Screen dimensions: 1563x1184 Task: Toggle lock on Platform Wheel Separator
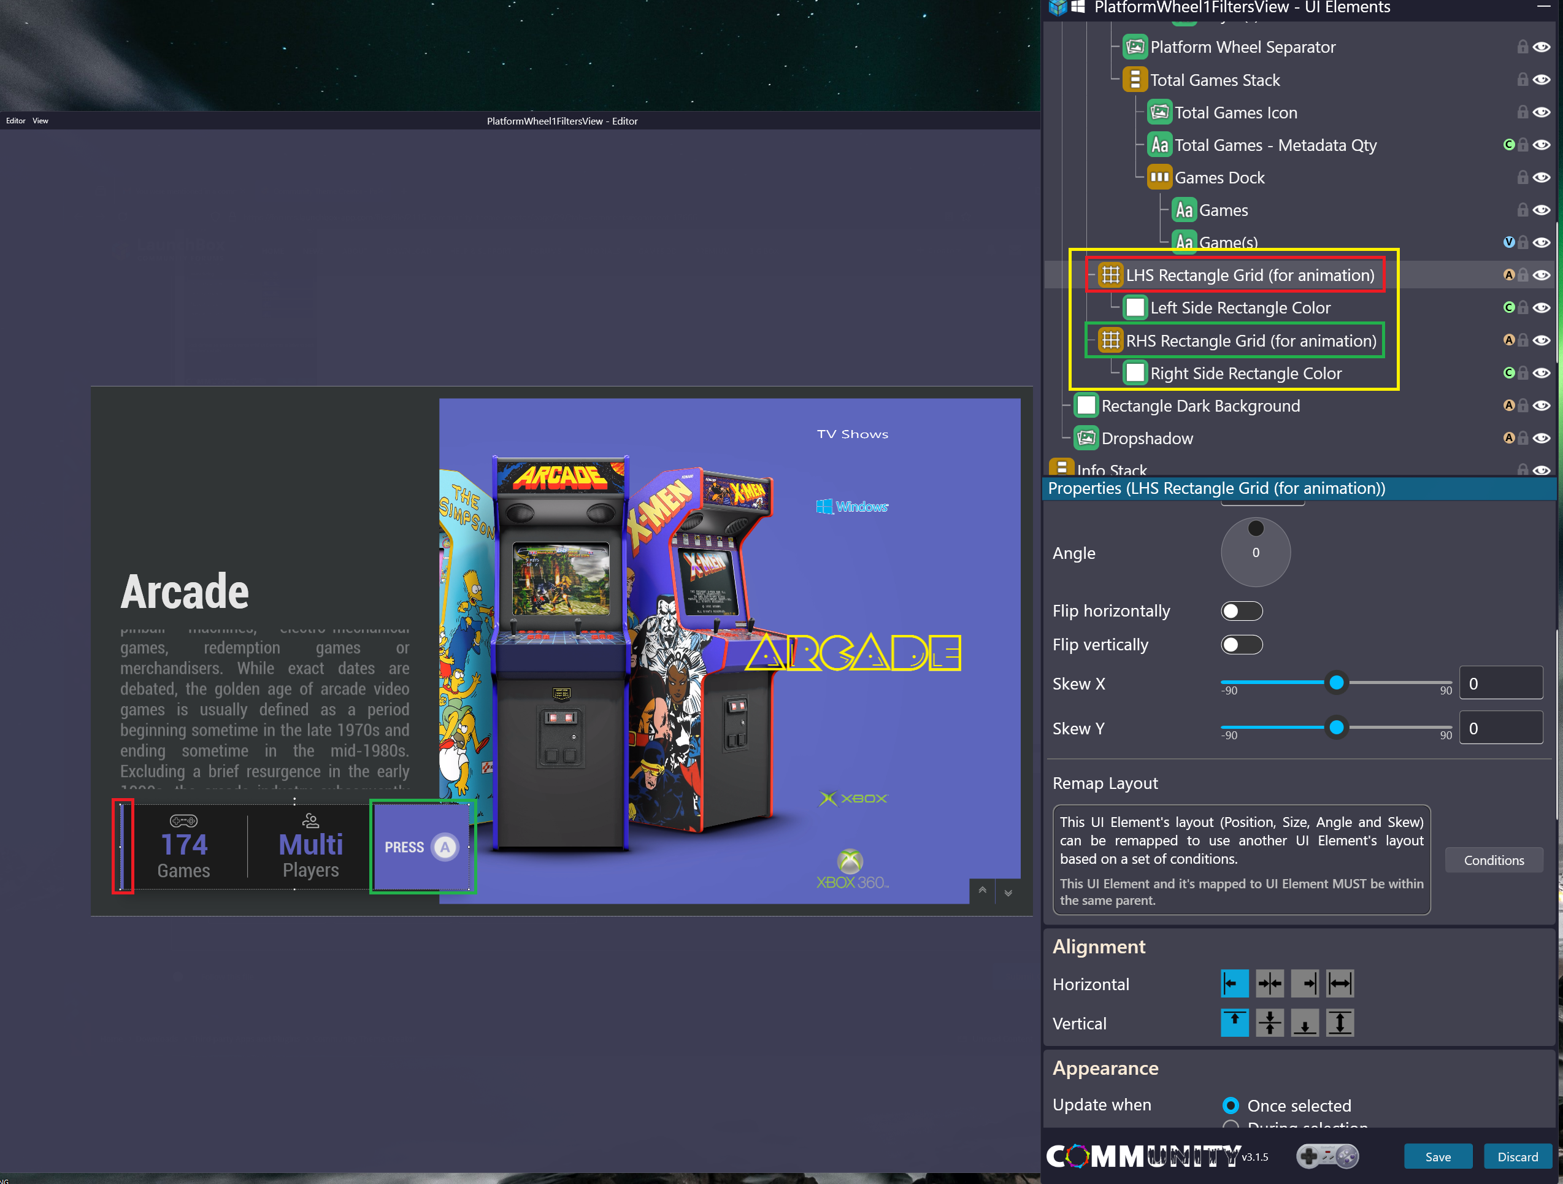click(1523, 47)
